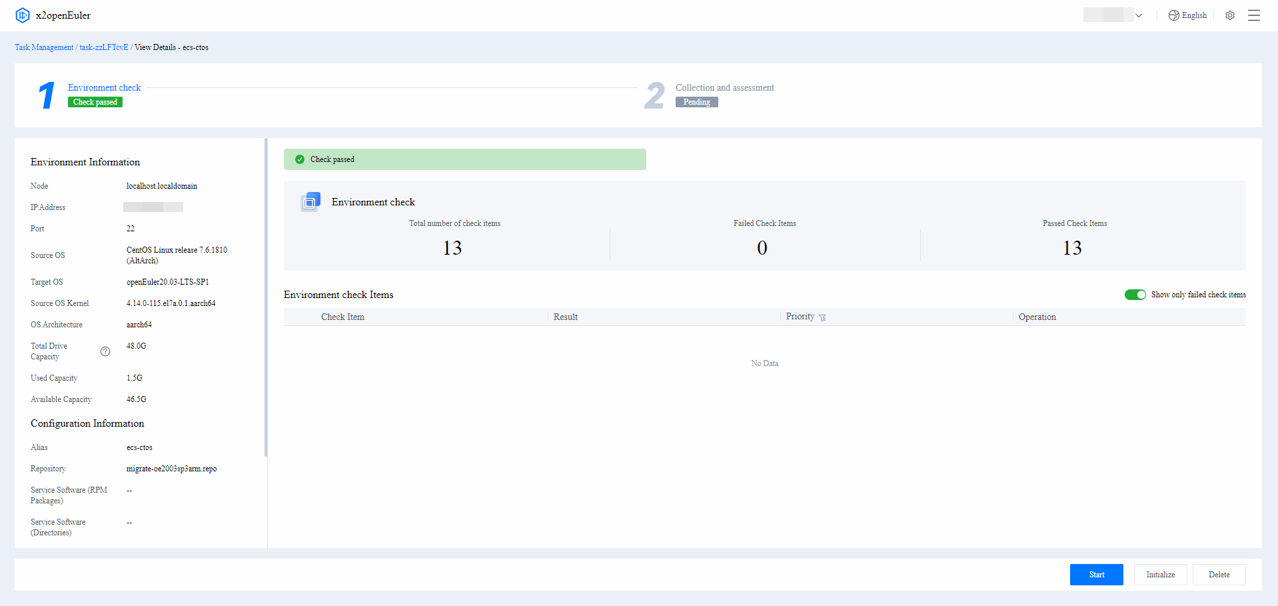Open the settings gear icon
This screenshot has height=606, width=1278.
tap(1230, 15)
